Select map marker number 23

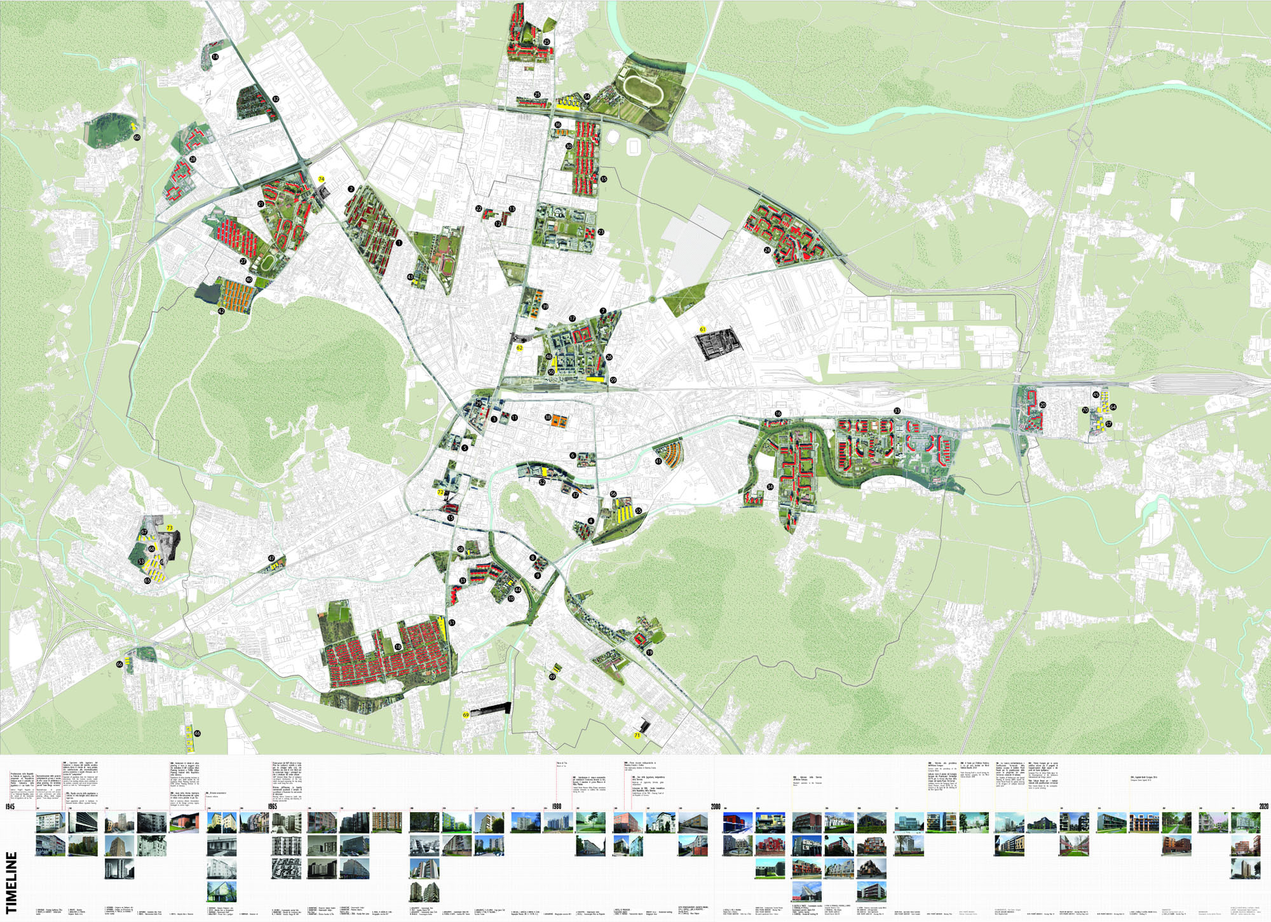[601, 233]
